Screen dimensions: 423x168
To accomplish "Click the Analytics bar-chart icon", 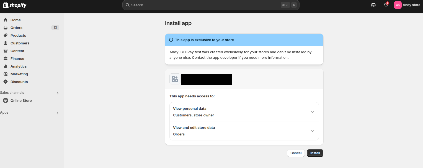I will click(x=6, y=66).
